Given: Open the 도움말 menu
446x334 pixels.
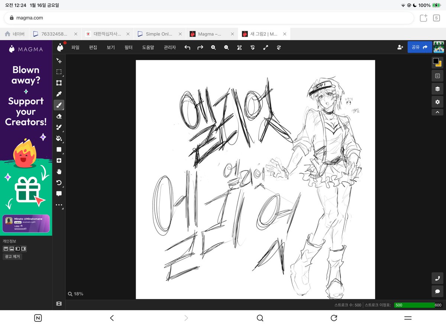Looking at the screenshot, I should [148, 48].
